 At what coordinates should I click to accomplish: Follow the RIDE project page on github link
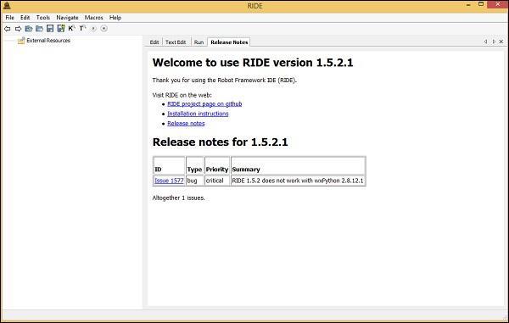tap(204, 103)
